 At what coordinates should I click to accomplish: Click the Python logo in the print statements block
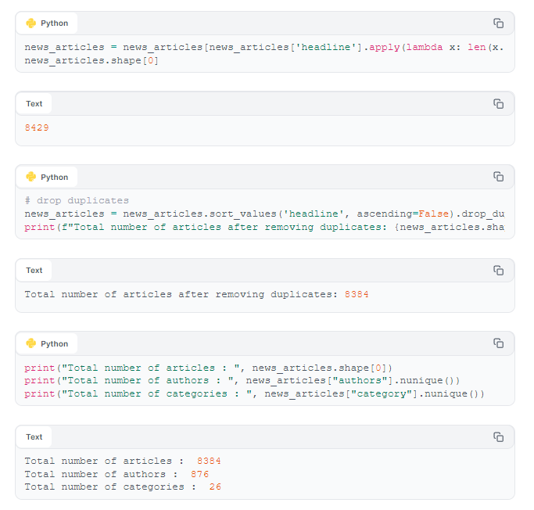click(x=31, y=343)
